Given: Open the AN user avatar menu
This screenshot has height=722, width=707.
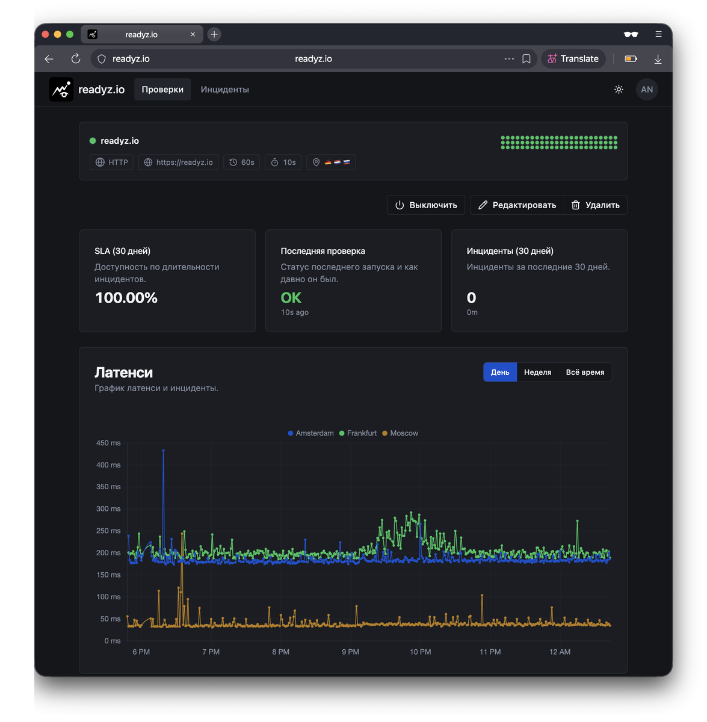Looking at the screenshot, I should [x=647, y=90].
